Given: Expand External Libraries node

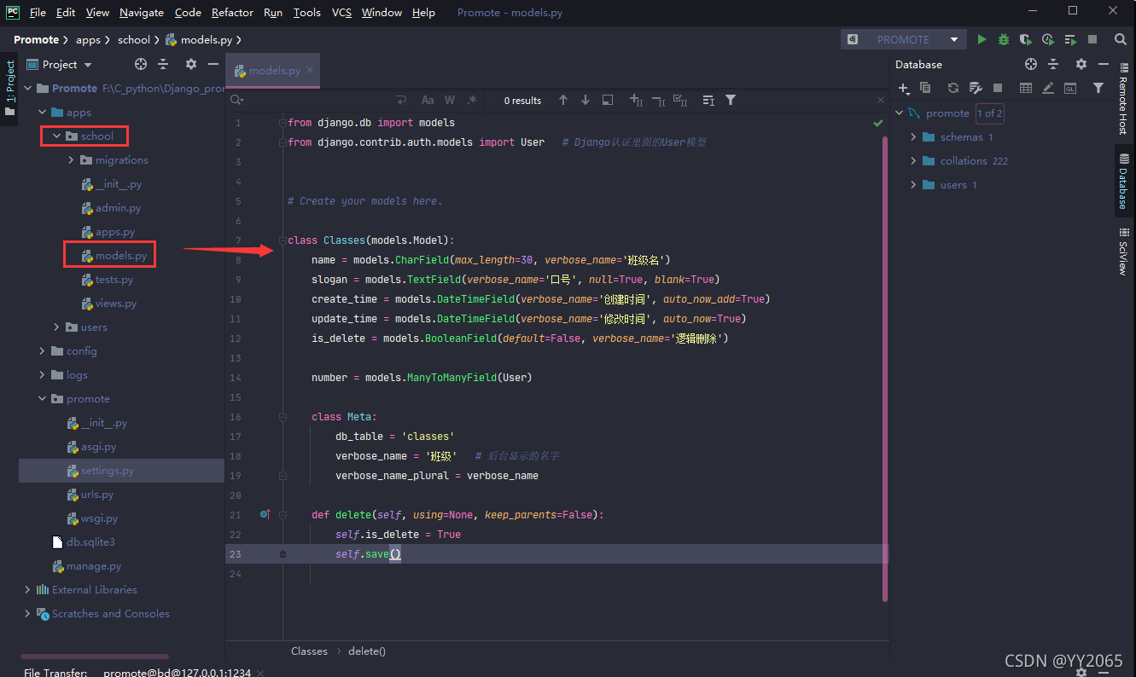Looking at the screenshot, I should (27, 589).
